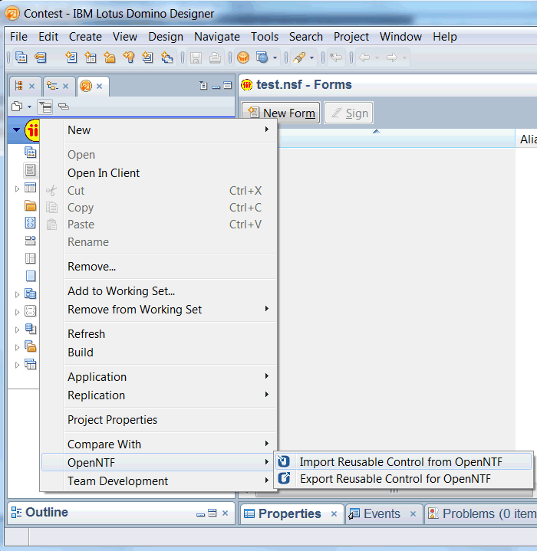Screen dimensions: 537x551
Task: Select Project Properties from context menu
Action: click(158, 420)
